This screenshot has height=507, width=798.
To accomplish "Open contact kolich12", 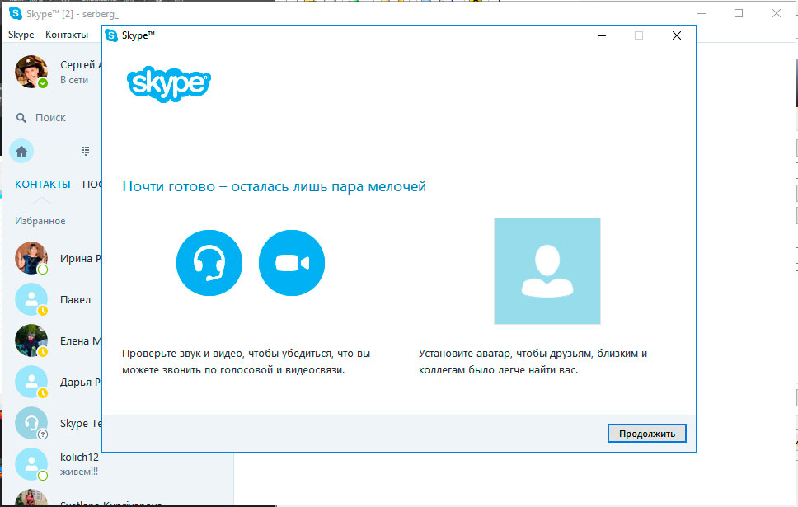I will pyautogui.click(x=117, y=464).
